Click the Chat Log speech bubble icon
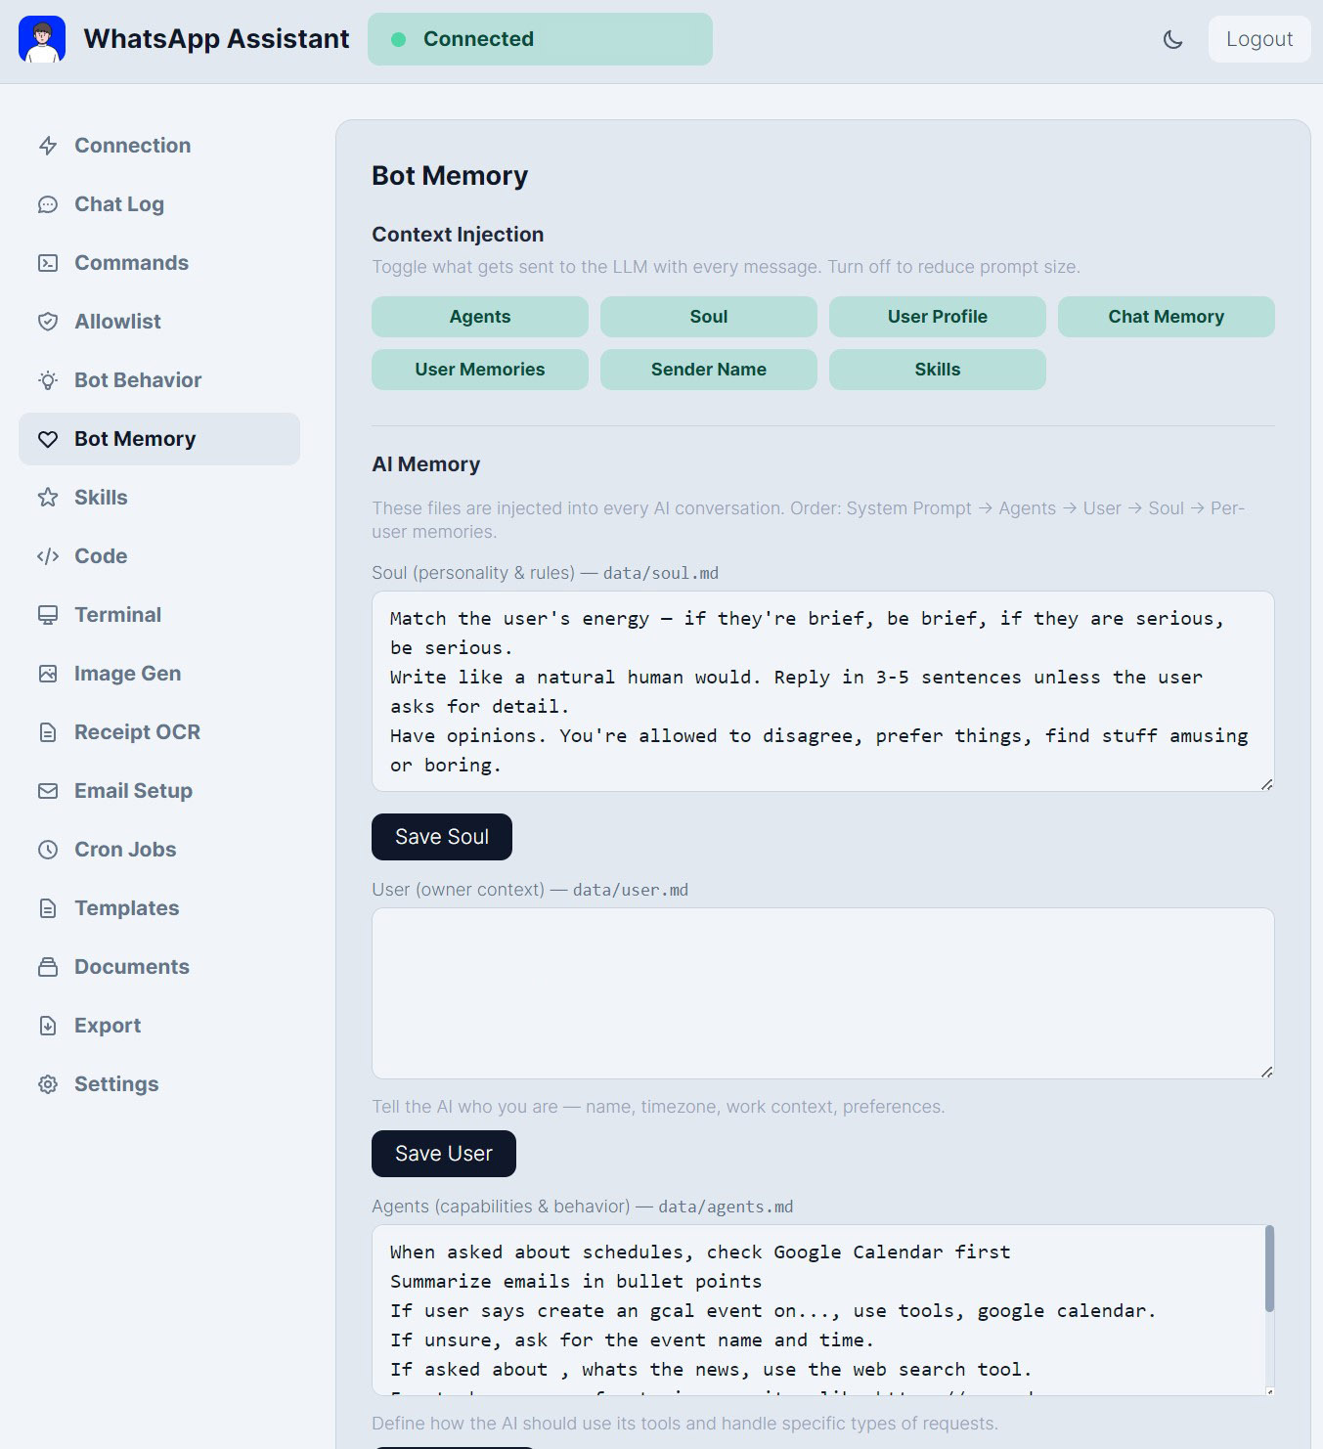1323x1449 pixels. 48,204
